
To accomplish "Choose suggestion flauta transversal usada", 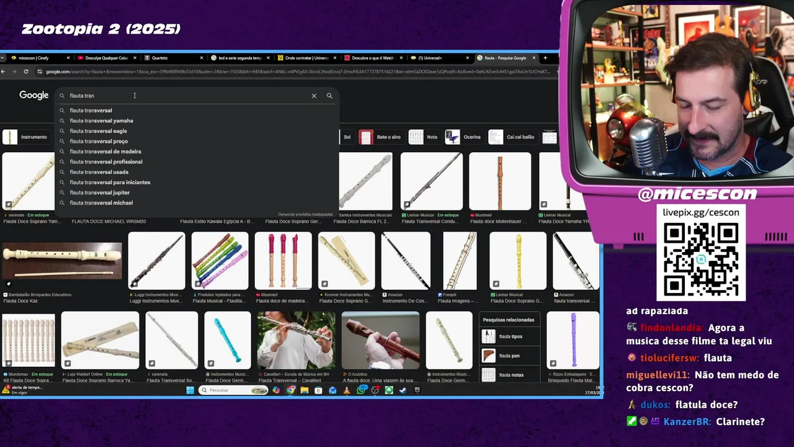I will coord(197,172).
